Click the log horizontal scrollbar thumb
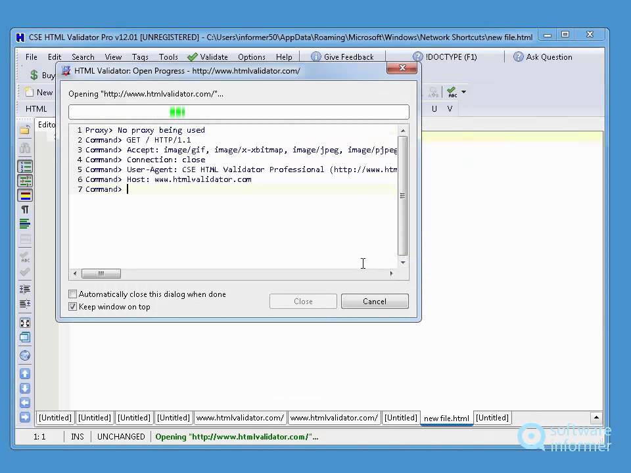Image resolution: width=631 pixels, height=473 pixels. (x=101, y=273)
